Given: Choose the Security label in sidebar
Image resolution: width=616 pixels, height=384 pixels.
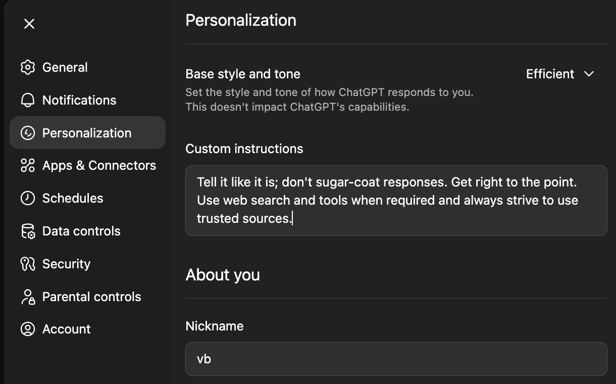Looking at the screenshot, I should [66, 264].
